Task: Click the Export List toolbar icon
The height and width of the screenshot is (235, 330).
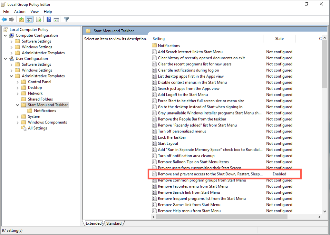Action: point(39,20)
